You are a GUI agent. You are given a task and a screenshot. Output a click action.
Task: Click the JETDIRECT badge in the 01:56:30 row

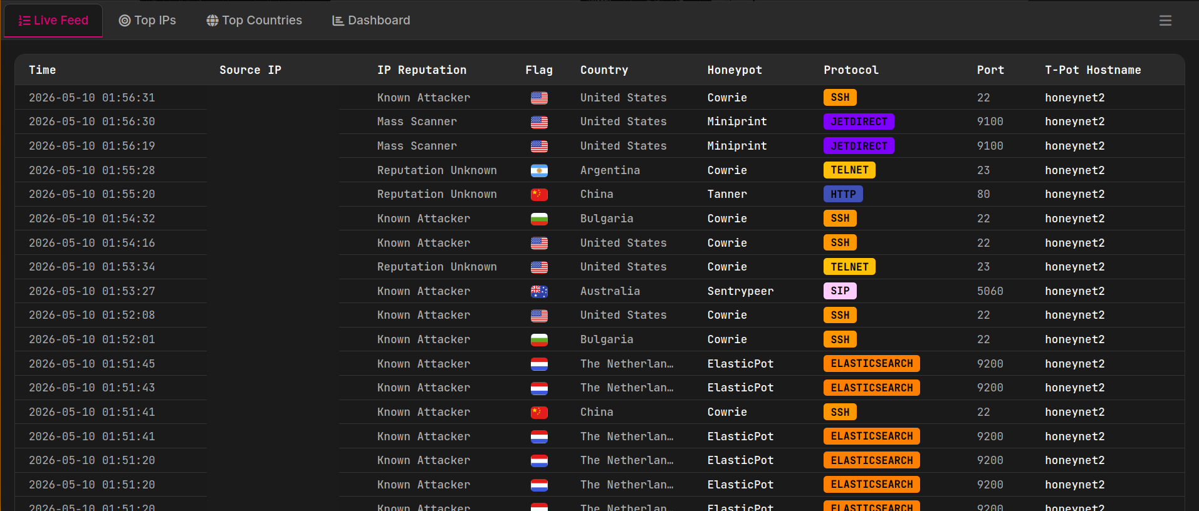tap(859, 121)
